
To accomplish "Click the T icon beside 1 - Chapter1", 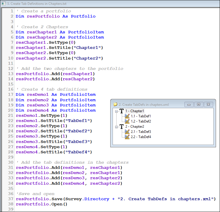I will pyautogui.click(x=121, y=111).
